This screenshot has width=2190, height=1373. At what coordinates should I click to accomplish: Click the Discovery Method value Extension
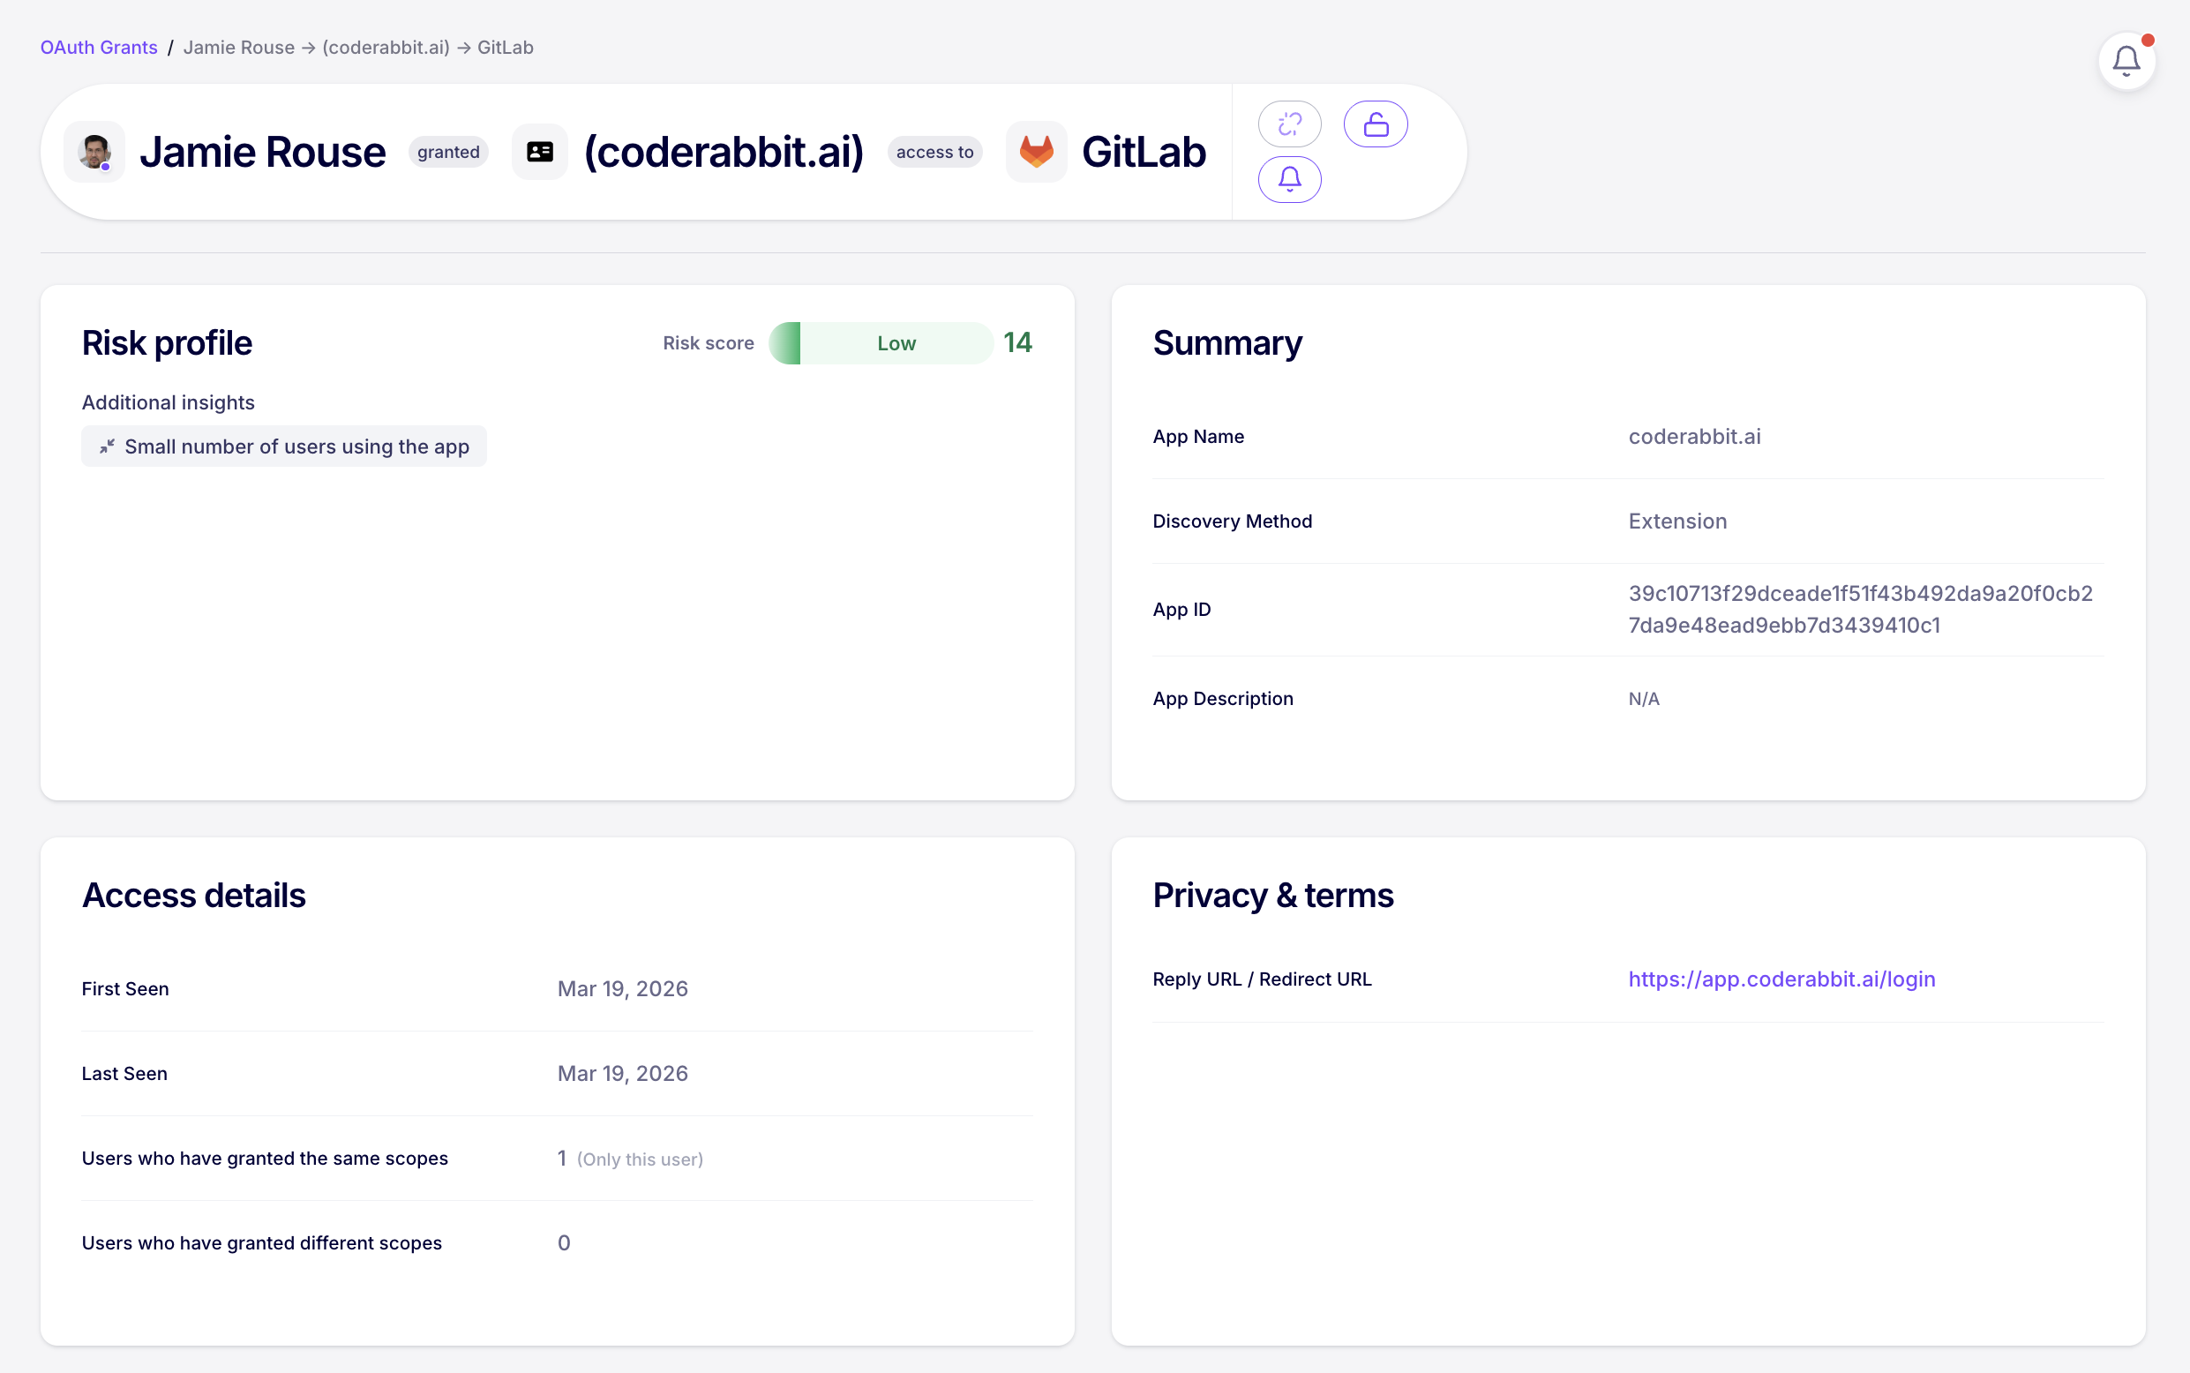click(1677, 521)
